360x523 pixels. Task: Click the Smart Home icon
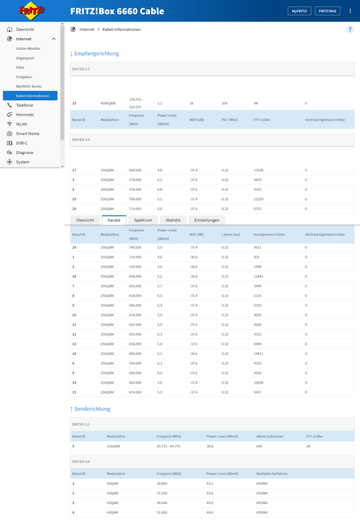point(9,134)
